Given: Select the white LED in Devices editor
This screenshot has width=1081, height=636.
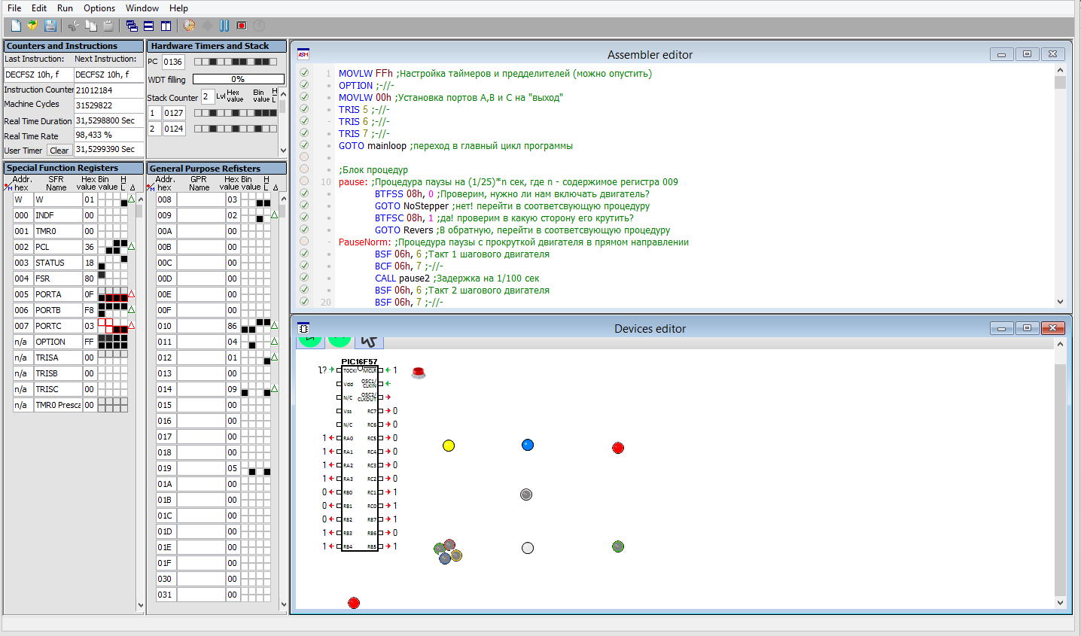Looking at the screenshot, I should click(x=528, y=548).
